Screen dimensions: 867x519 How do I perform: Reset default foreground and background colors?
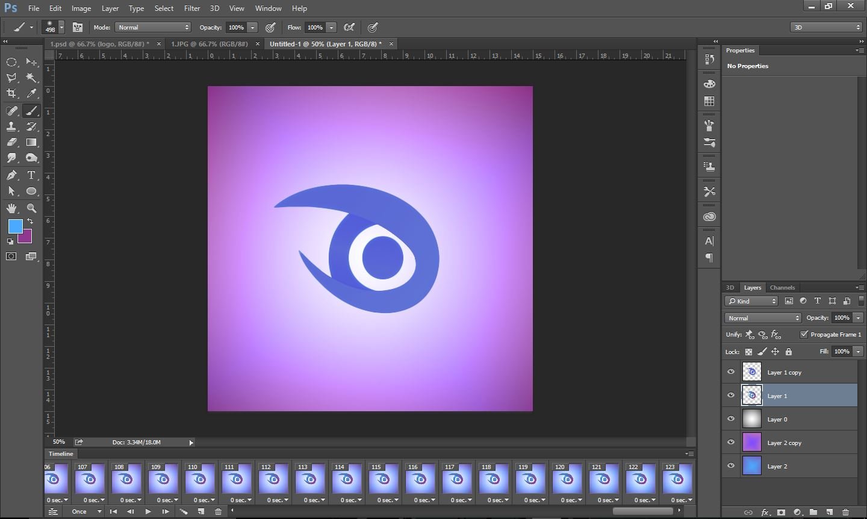[10, 241]
